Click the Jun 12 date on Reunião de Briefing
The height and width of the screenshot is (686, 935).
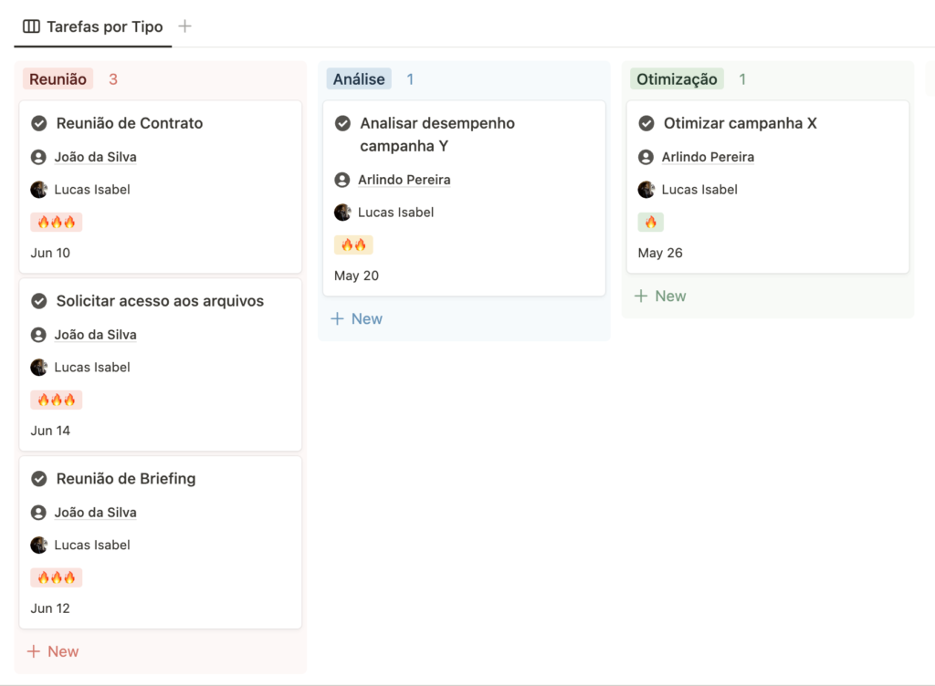pos(50,608)
